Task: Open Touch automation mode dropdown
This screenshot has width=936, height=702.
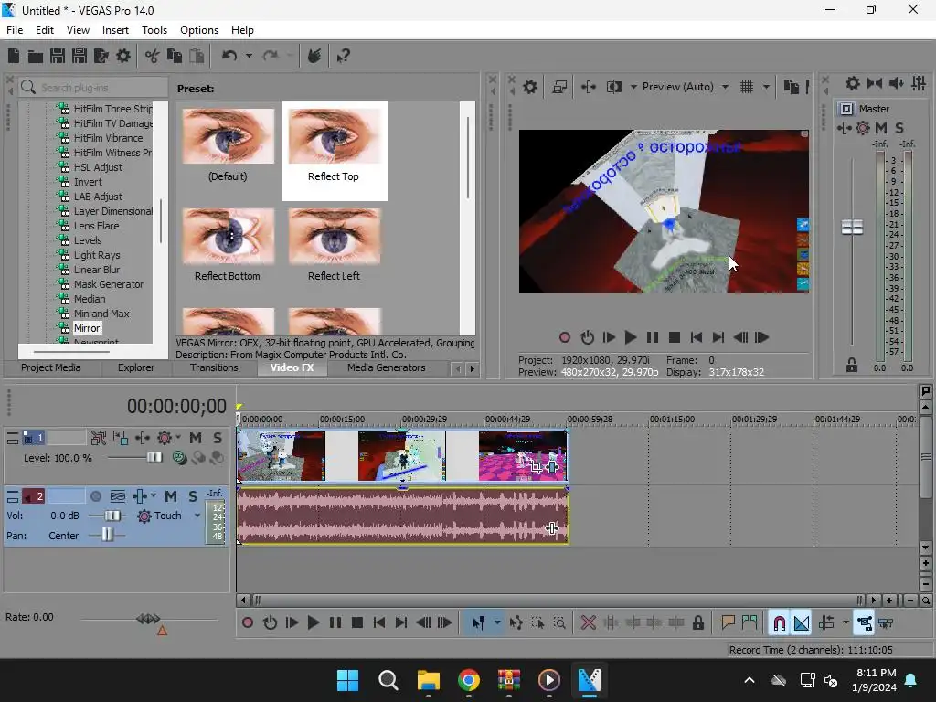Action: coord(197,516)
